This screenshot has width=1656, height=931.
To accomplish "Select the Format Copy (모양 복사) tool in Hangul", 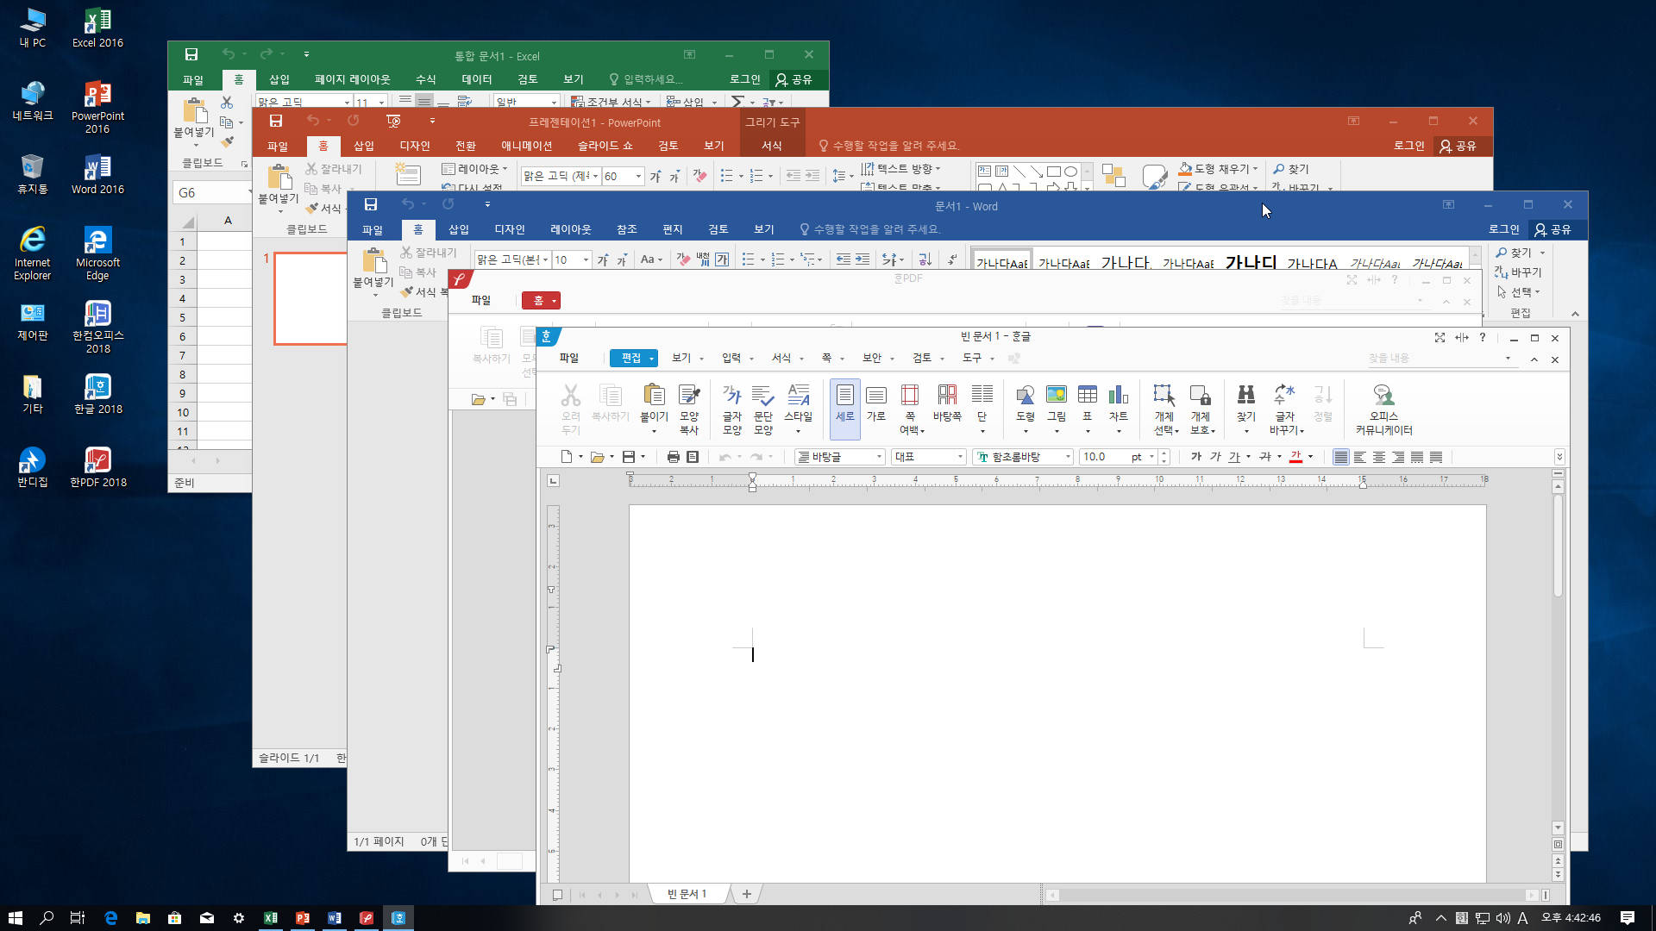I will coord(688,409).
